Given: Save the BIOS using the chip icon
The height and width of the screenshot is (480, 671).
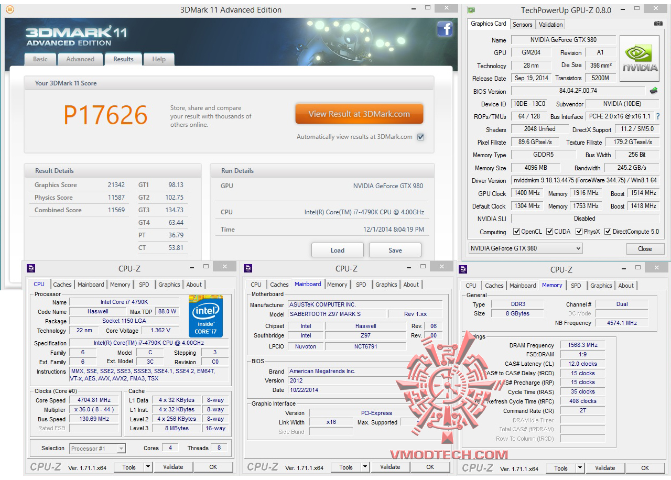Looking at the screenshot, I should click(x=654, y=91).
